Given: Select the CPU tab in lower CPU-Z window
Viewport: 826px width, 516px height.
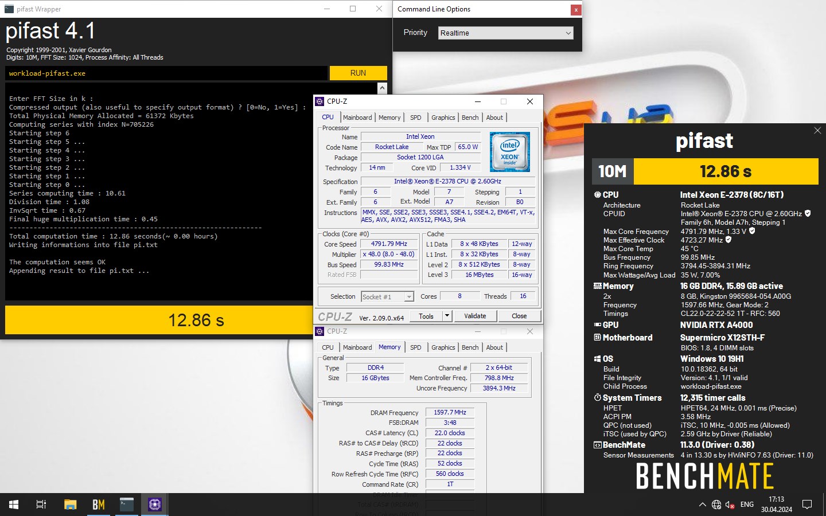Looking at the screenshot, I should pyautogui.click(x=328, y=347).
